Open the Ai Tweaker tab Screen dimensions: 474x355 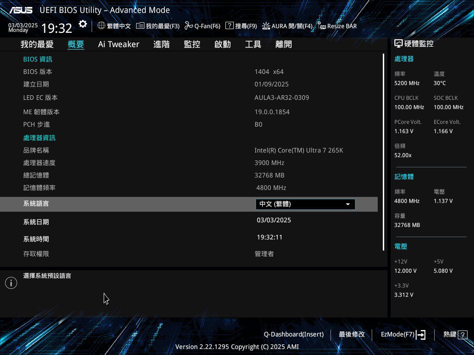coord(118,44)
